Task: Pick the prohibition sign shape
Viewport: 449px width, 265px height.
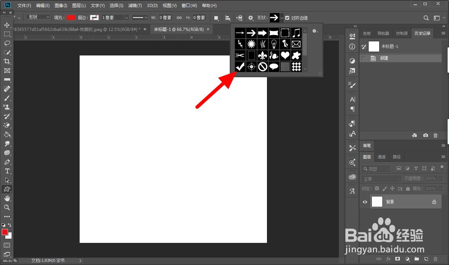Action: click(263, 66)
